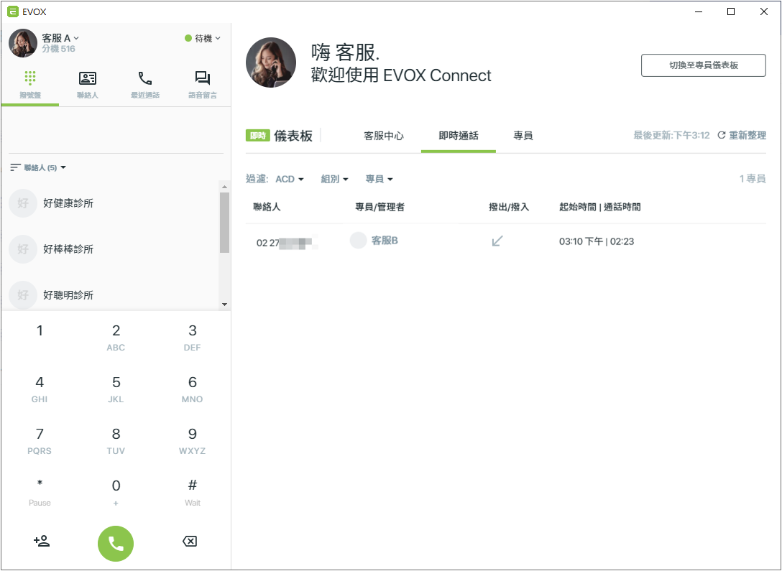This screenshot has height=571, width=782.
Task: Click the 專員/管理者 column header
Action: pos(379,207)
